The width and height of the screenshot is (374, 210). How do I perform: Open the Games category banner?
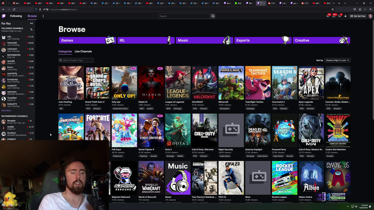pyautogui.click(x=87, y=40)
